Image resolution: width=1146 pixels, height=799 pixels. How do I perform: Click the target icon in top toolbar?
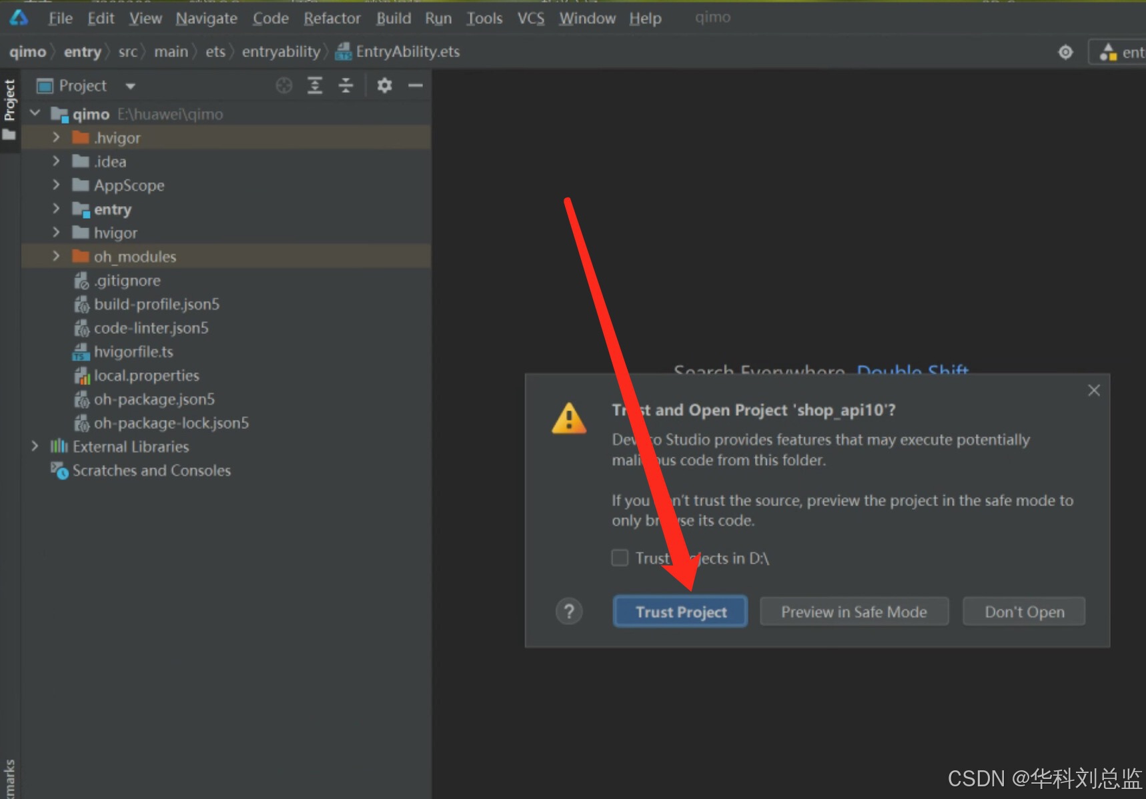(1065, 52)
